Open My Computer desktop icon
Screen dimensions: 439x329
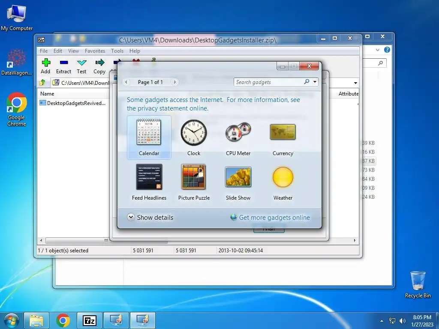click(17, 18)
